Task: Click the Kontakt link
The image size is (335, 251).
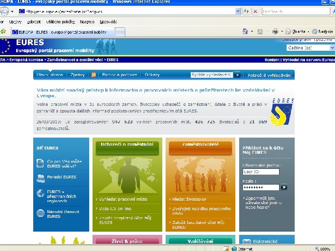Action: pos(272,60)
